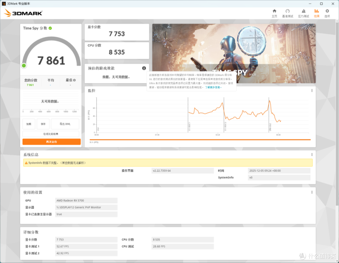Click the 详细分数 section heading

(x=31, y=232)
